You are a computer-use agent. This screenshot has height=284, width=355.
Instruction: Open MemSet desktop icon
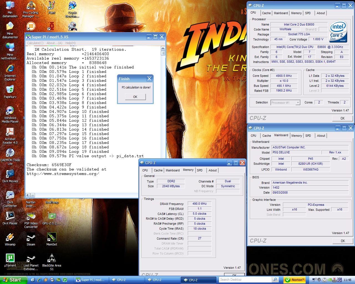click(x=52, y=240)
